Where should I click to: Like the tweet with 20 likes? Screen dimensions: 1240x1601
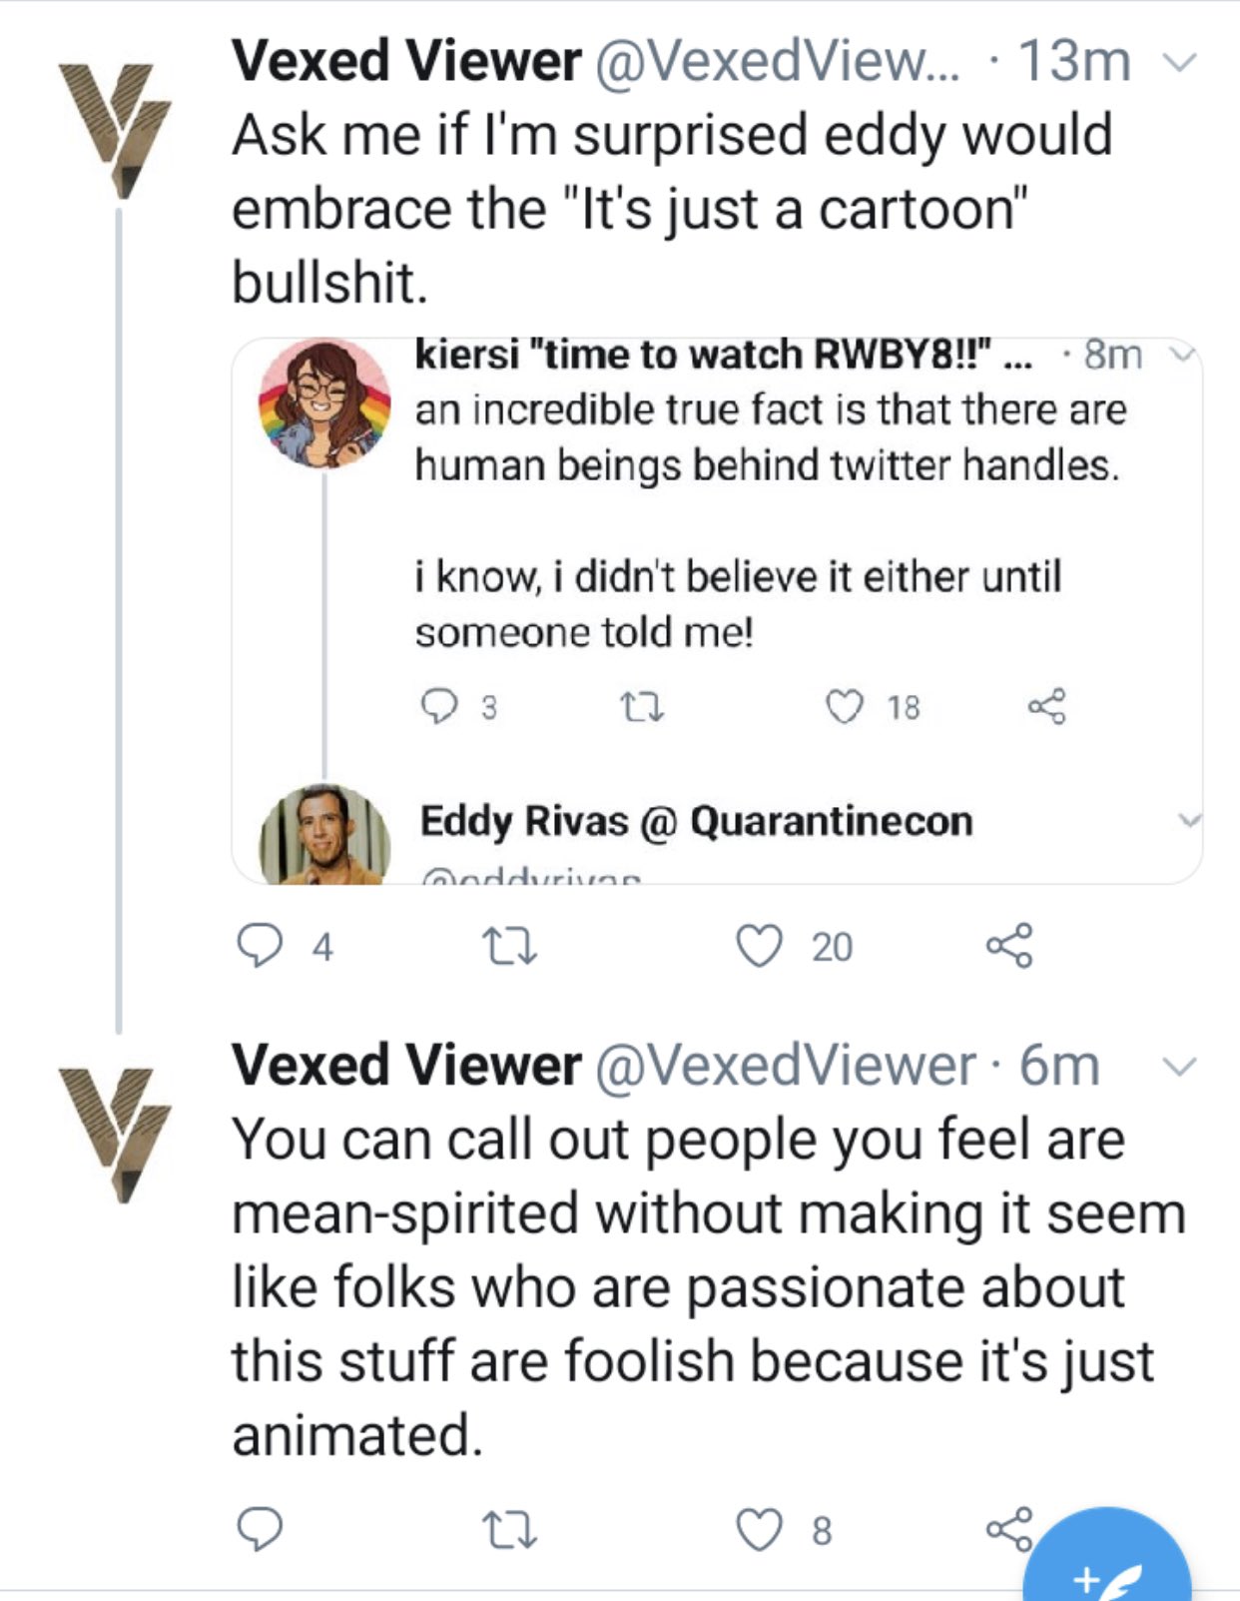(759, 946)
